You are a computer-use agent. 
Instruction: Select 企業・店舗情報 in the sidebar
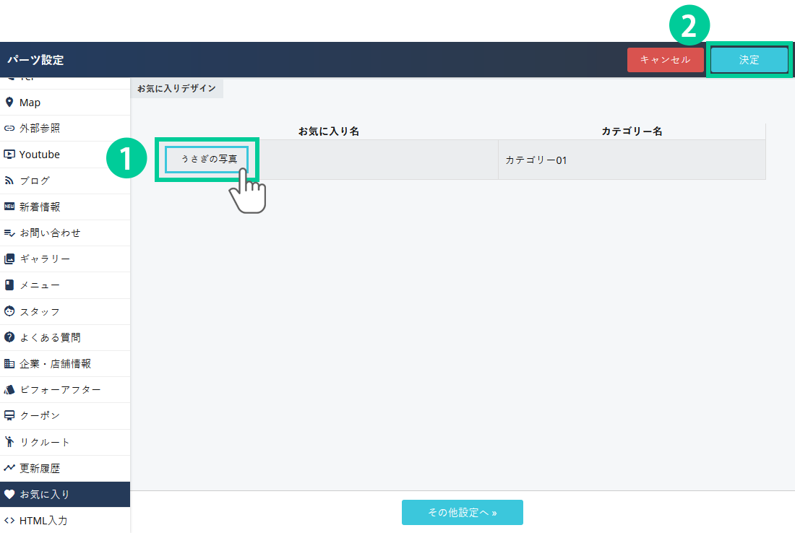click(55, 363)
